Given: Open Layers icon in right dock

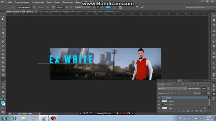Looking at the screenshot, I should click(214, 94).
